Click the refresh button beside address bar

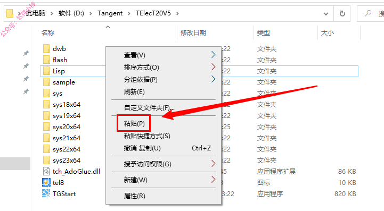[x=342, y=13]
